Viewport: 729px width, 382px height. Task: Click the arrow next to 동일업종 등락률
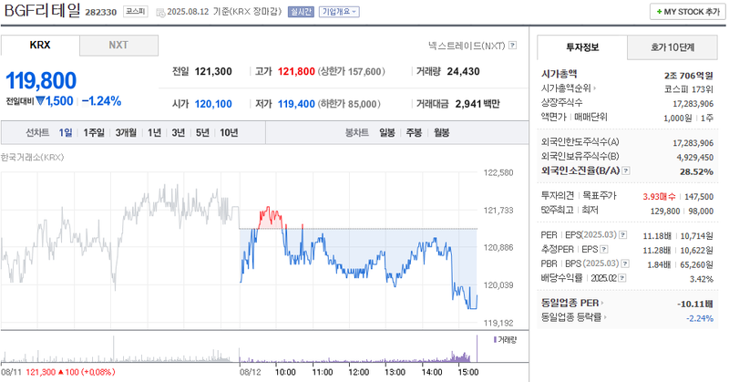pos(605,317)
